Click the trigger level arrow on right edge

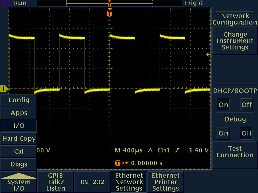[208, 54]
